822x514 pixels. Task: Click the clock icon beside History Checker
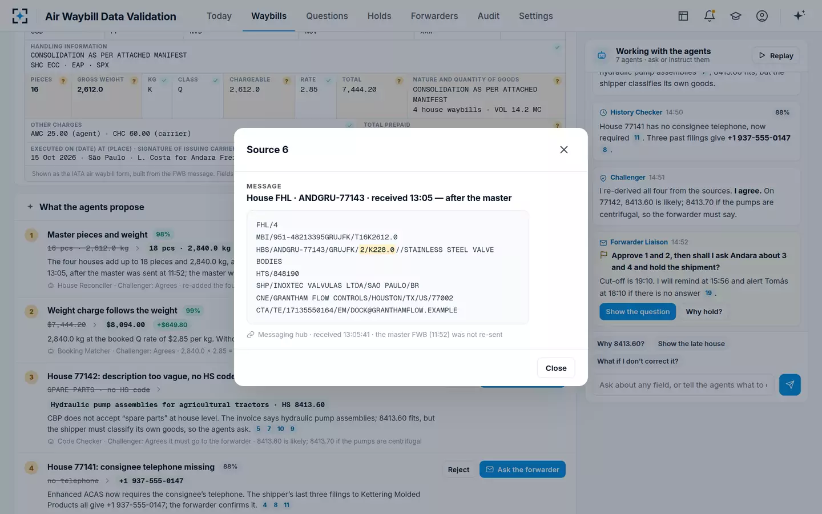(603, 113)
